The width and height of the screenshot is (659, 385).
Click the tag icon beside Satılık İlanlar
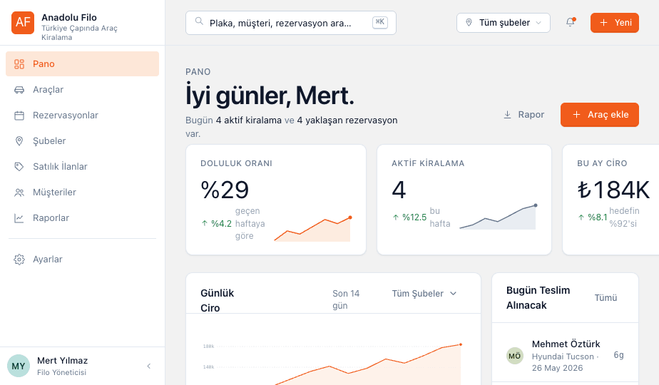click(x=19, y=166)
